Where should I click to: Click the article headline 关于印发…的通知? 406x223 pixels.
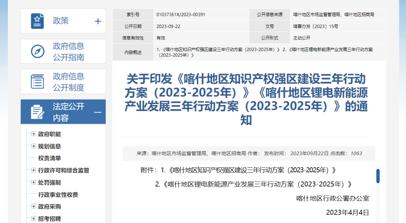point(246,99)
